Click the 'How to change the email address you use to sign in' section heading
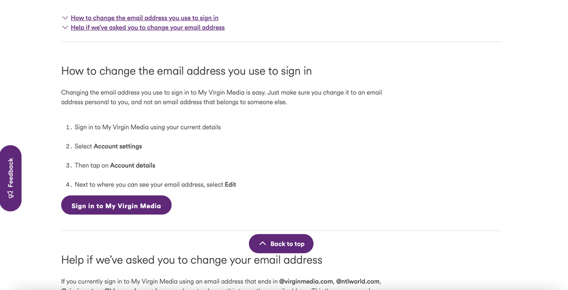Viewport: 568px width, 290px height. (x=186, y=71)
